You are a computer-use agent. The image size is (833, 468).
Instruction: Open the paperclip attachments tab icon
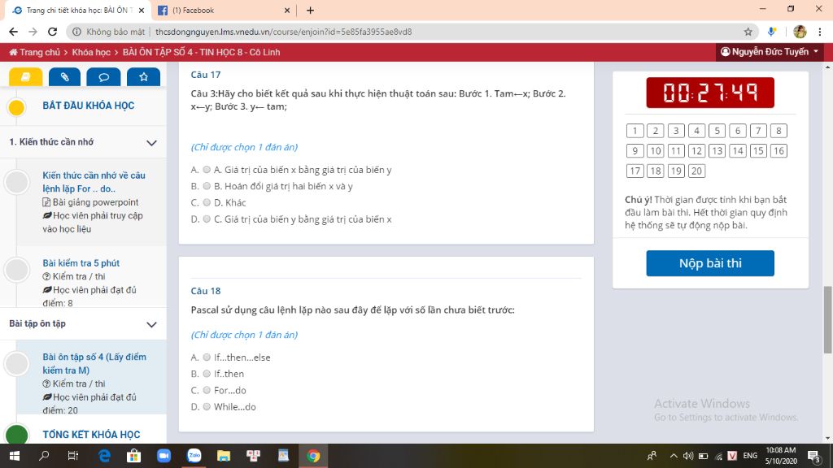click(64, 77)
